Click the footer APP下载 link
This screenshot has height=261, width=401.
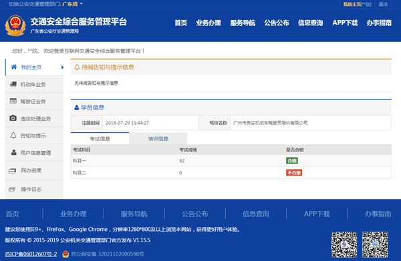(317, 214)
